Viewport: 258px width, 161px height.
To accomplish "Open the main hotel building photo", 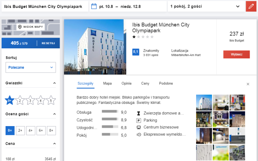I will pyautogui.click(x=95, y=47).
